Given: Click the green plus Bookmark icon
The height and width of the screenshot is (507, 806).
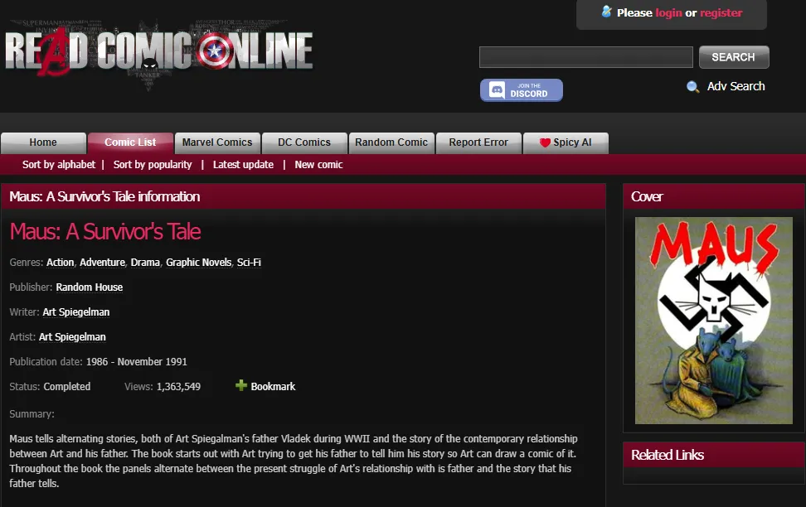Looking at the screenshot, I should pyautogui.click(x=241, y=385).
